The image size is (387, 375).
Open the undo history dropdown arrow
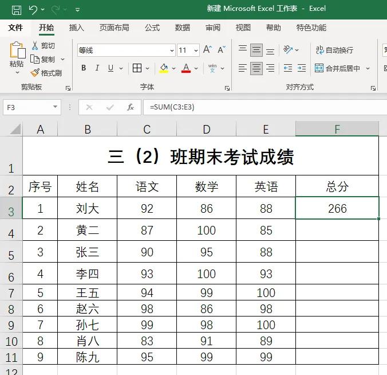[x=43, y=10]
